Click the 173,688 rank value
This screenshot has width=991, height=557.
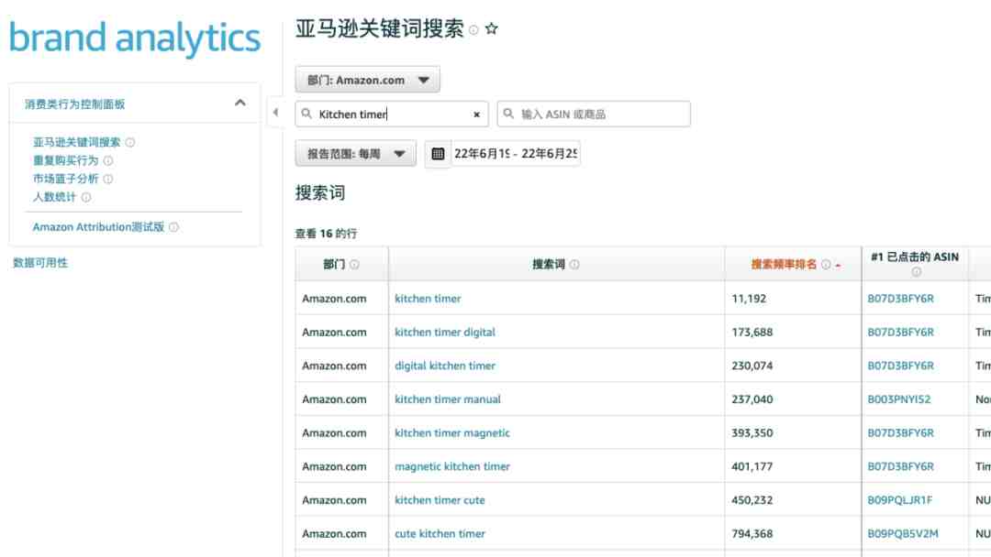coord(752,332)
